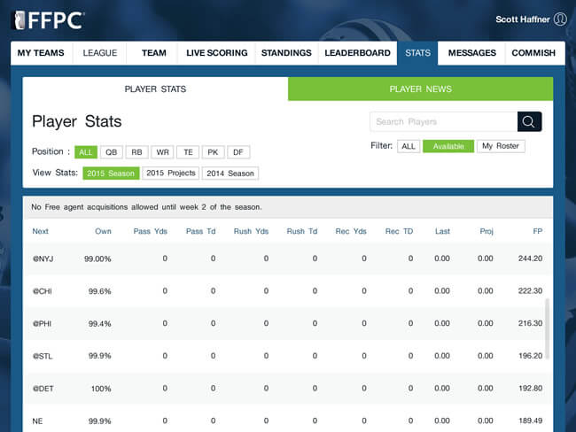Viewport: 576px width, 432px height.
Task: Sort by Rush Td column
Action: pos(302,231)
